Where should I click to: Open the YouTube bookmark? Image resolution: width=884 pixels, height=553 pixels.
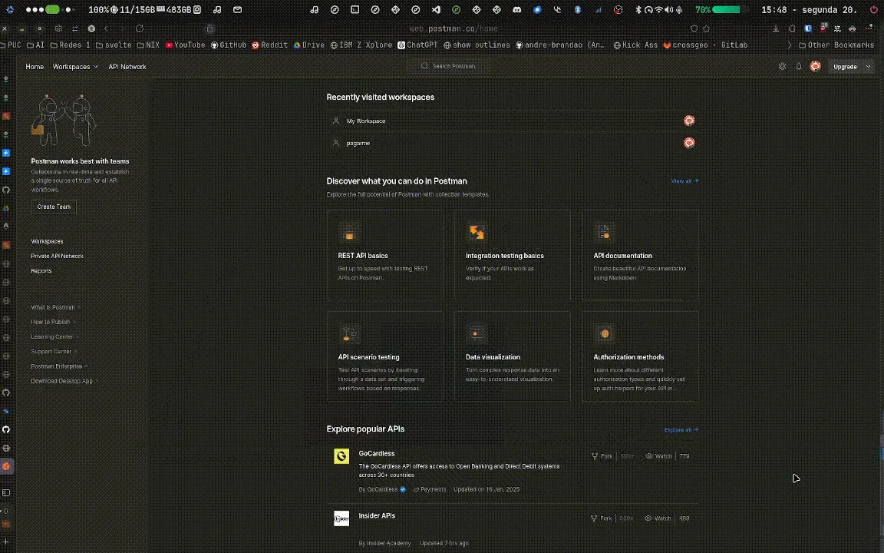(x=185, y=45)
